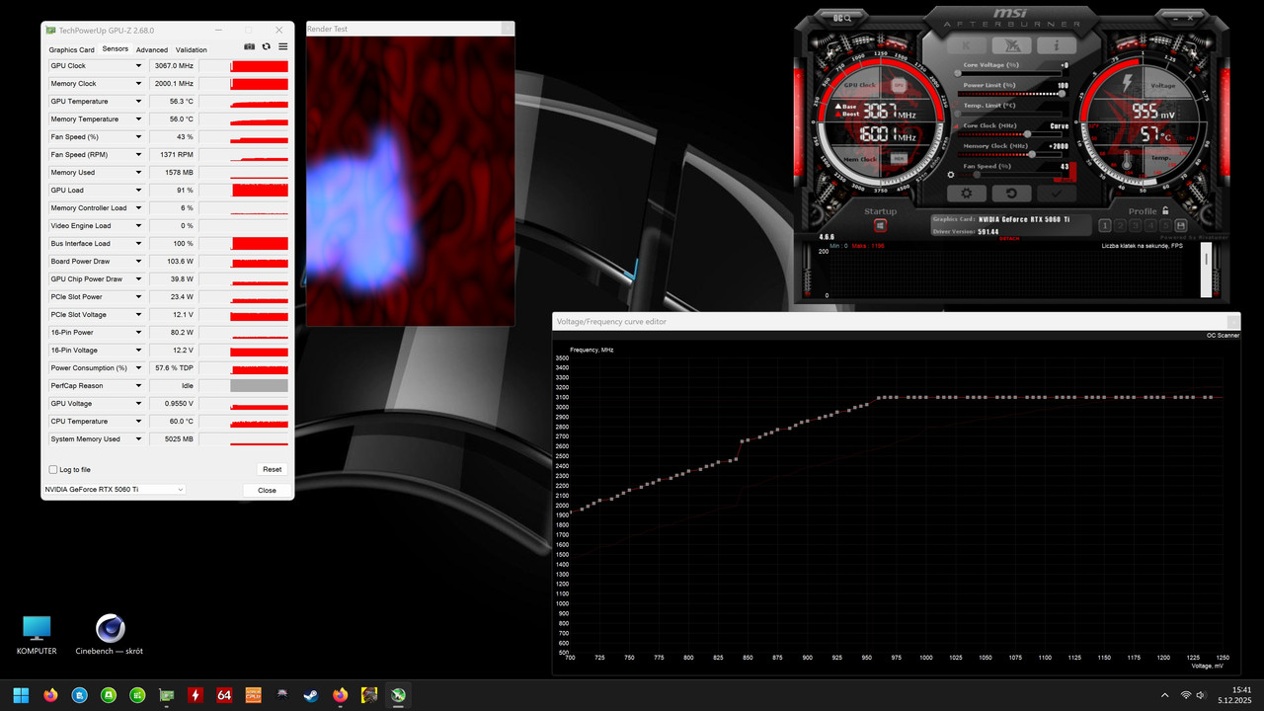Open the KOMPUTER desktop icon

(x=37, y=635)
